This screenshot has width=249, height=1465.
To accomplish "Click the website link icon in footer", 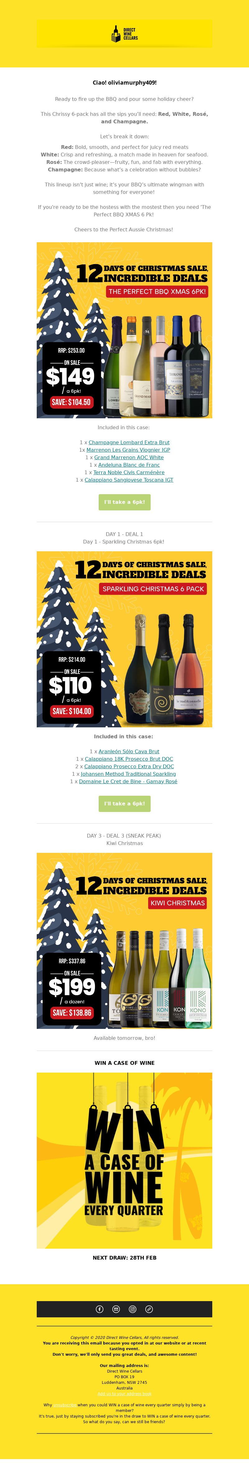I will [149, 1309].
